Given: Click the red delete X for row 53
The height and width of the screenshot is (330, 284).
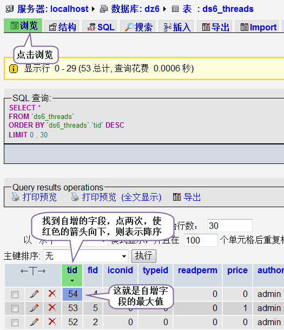Looking at the screenshot, I should tap(52, 307).
